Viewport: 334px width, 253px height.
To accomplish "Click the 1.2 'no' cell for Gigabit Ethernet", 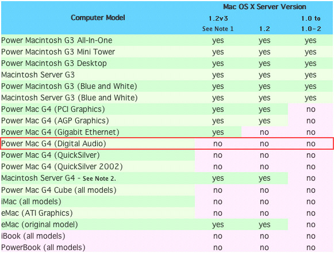I will [264, 133].
